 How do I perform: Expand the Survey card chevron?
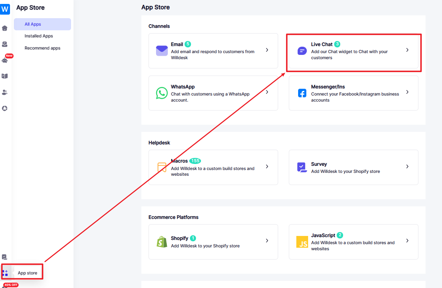pos(407,166)
